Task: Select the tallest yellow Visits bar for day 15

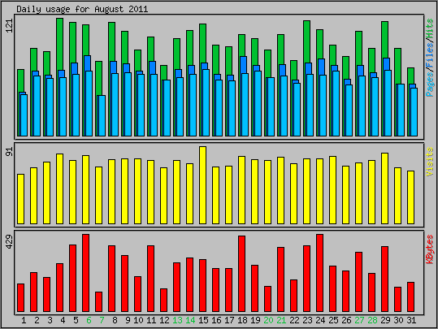Action: (203, 185)
